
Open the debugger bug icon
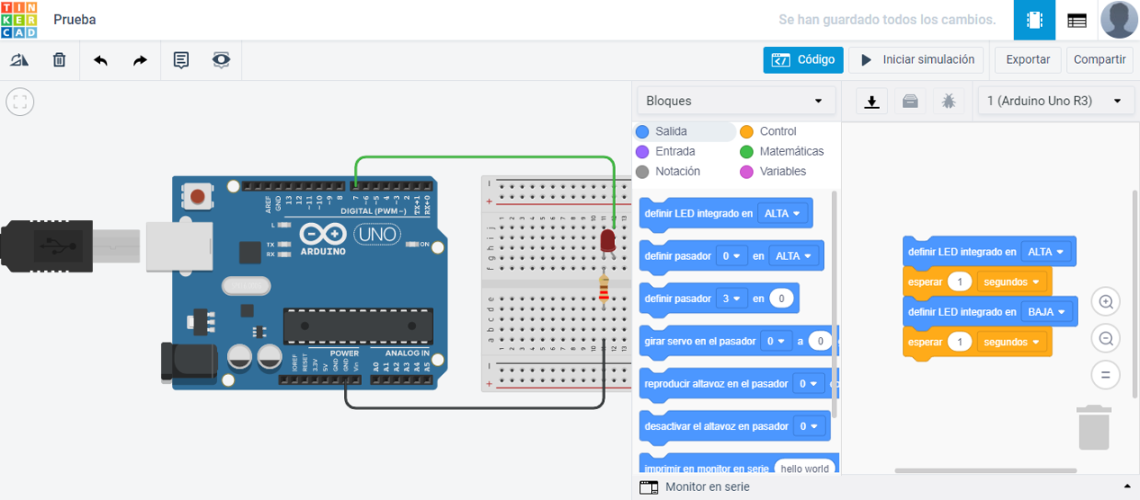tap(948, 102)
